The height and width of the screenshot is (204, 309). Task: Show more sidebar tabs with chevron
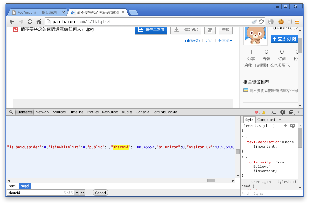(279, 119)
